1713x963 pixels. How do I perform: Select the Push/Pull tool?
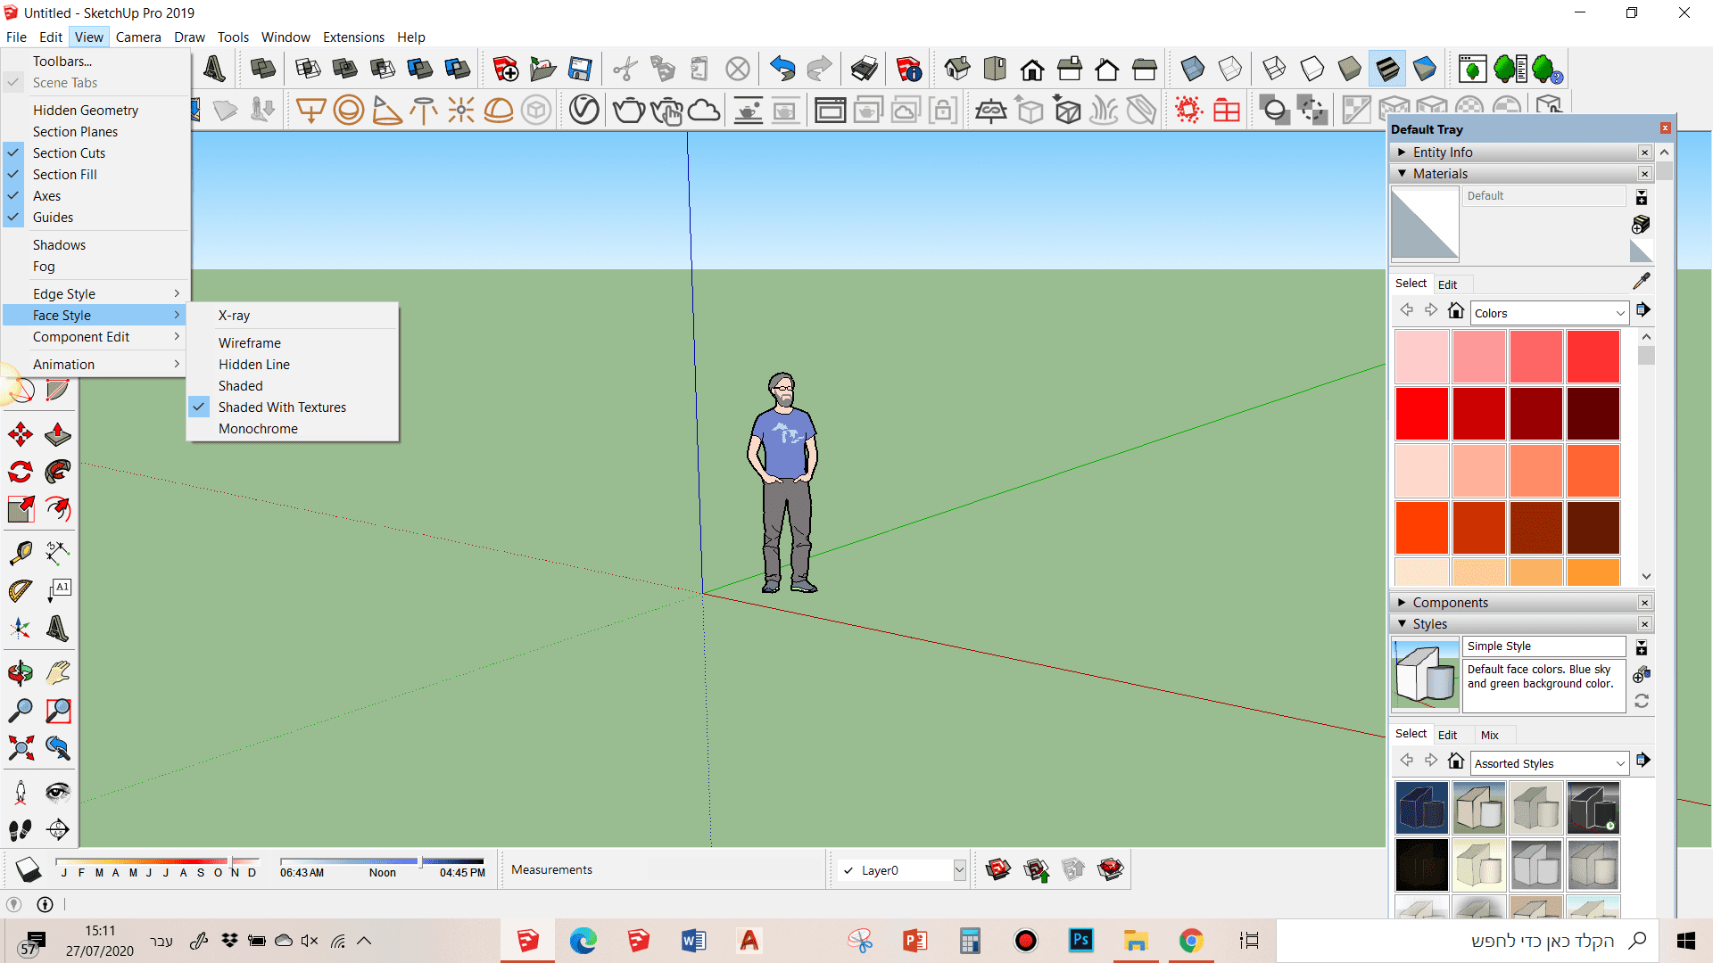tap(58, 434)
